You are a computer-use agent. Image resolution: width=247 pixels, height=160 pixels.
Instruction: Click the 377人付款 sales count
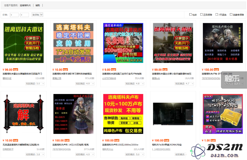[89, 149]
